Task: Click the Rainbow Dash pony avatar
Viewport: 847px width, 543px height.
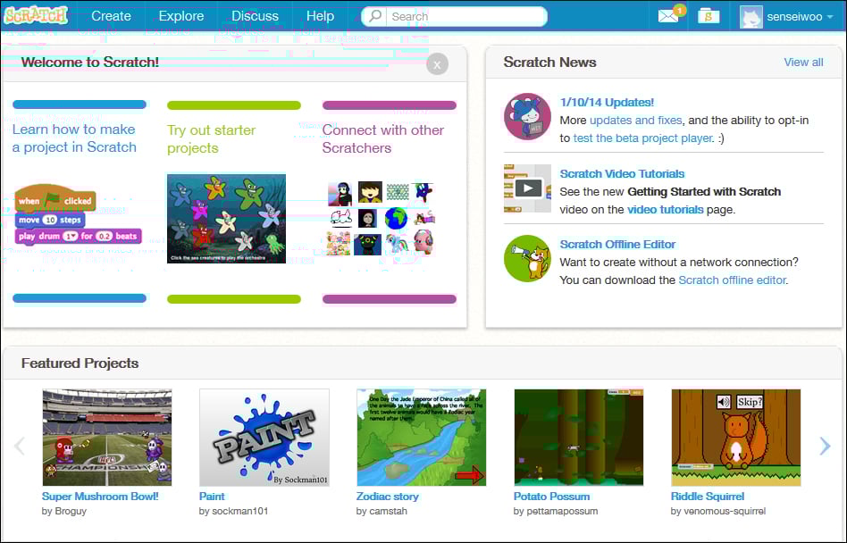Action: coord(396,244)
